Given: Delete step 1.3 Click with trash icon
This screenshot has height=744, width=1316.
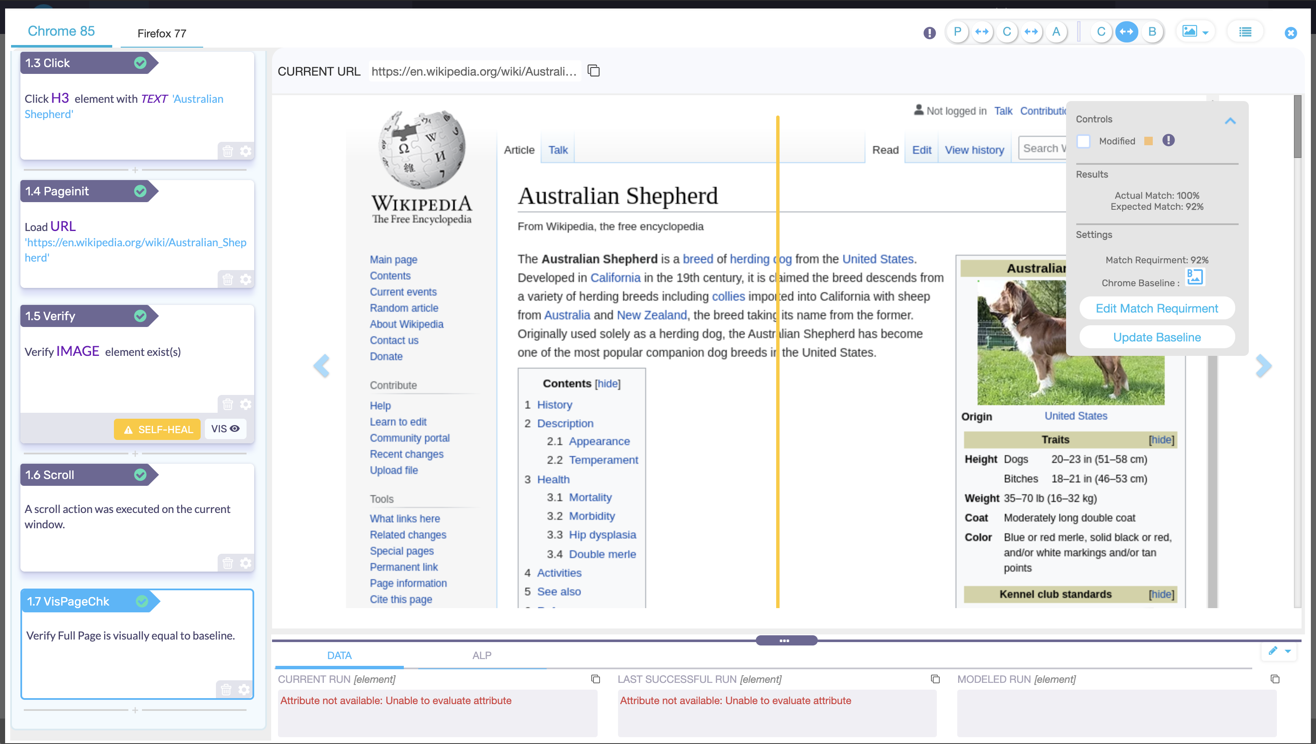Looking at the screenshot, I should (x=227, y=151).
